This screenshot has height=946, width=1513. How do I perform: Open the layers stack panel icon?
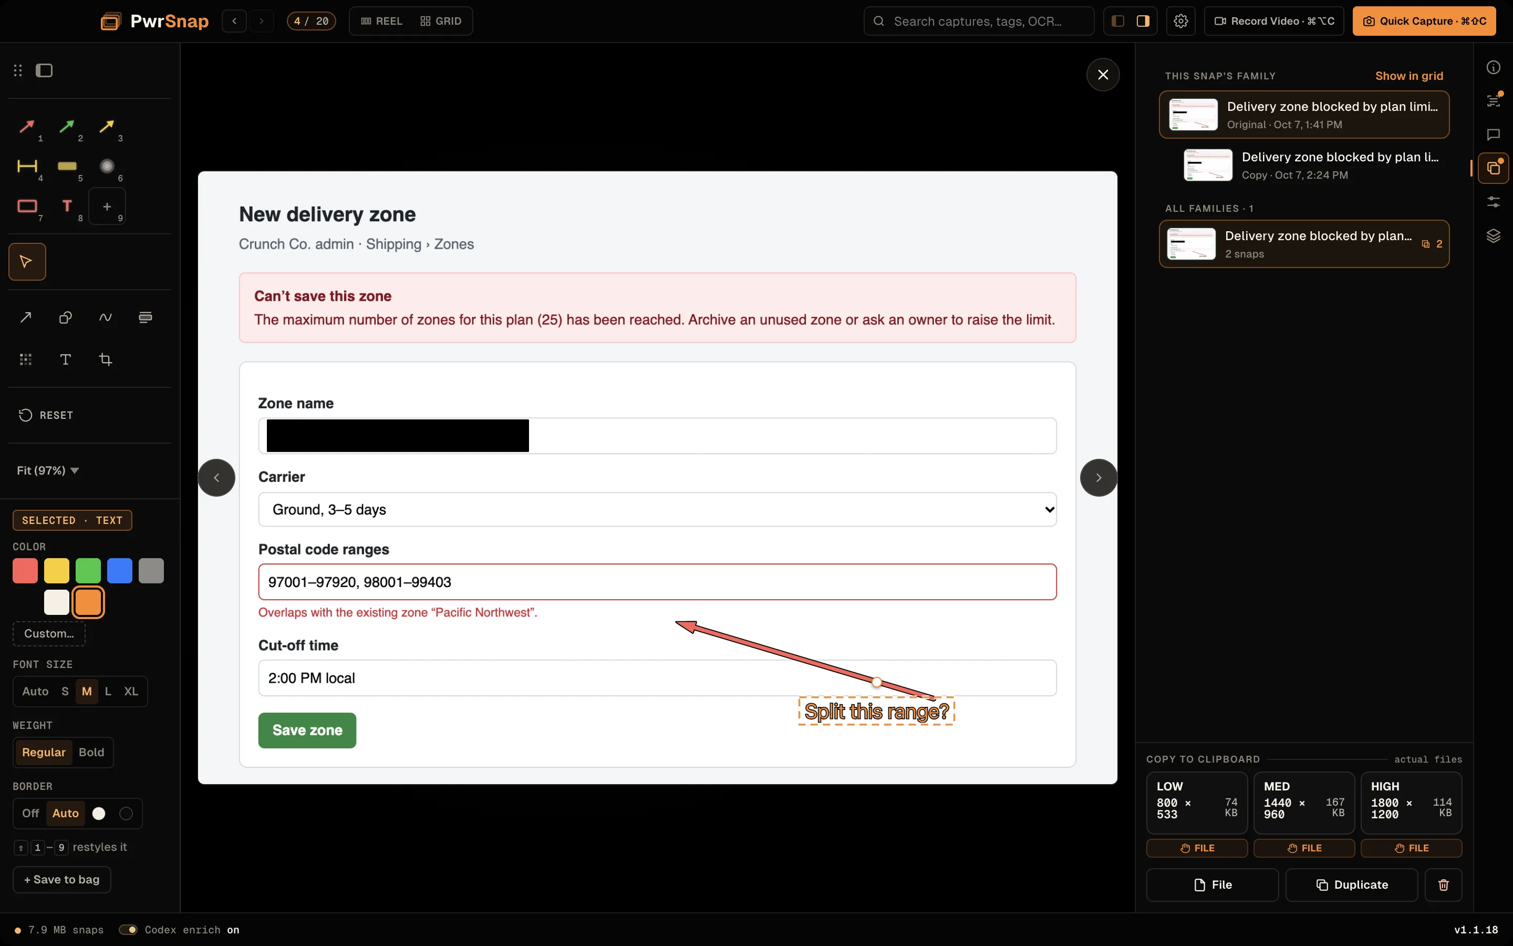pyautogui.click(x=1494, y=236)
